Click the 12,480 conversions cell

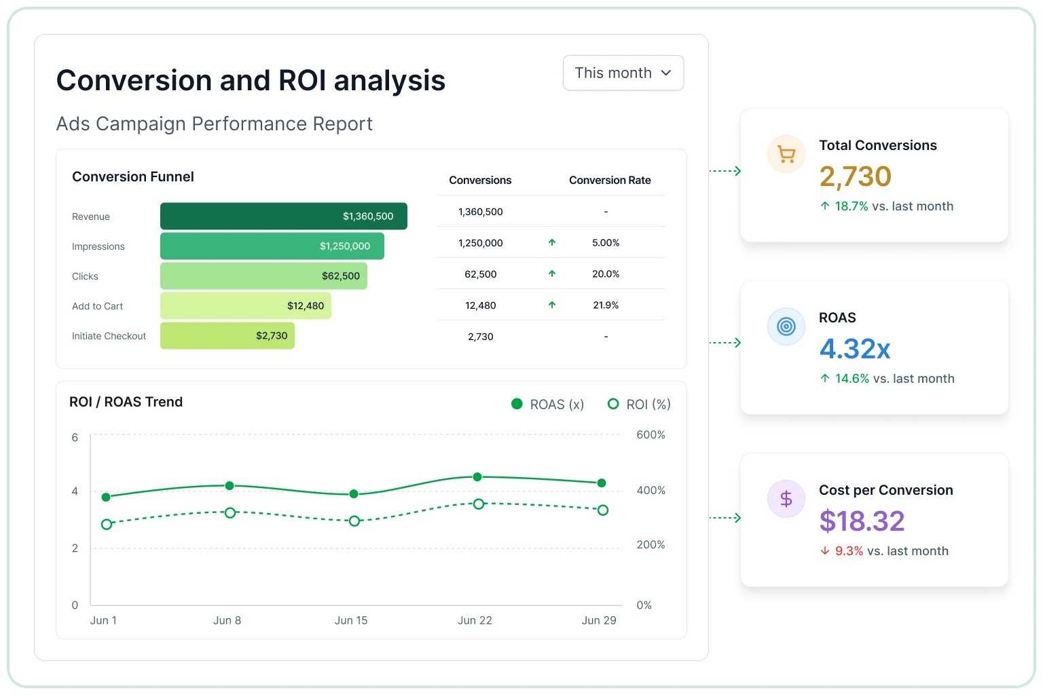[481, 305]
